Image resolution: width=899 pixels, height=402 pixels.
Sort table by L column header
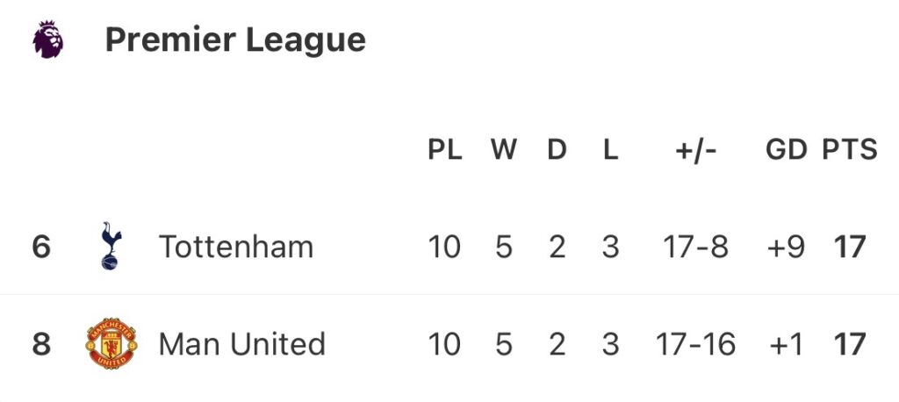(x=610, y=150)
